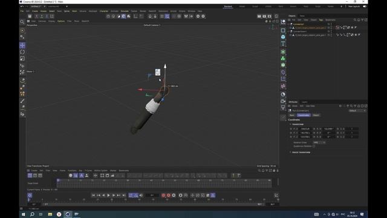Go to the start of the animation
Image resolution: width=387 pixels, height=218 pixels.
click(93, 195)
